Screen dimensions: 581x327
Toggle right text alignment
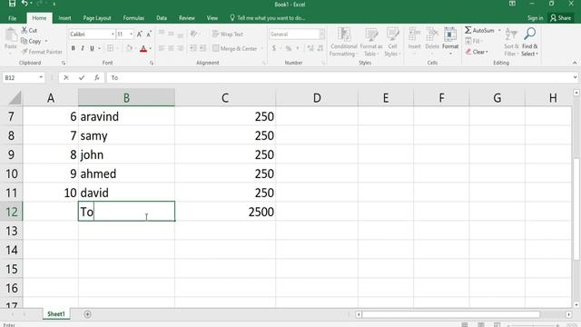[x=180, y=48]
